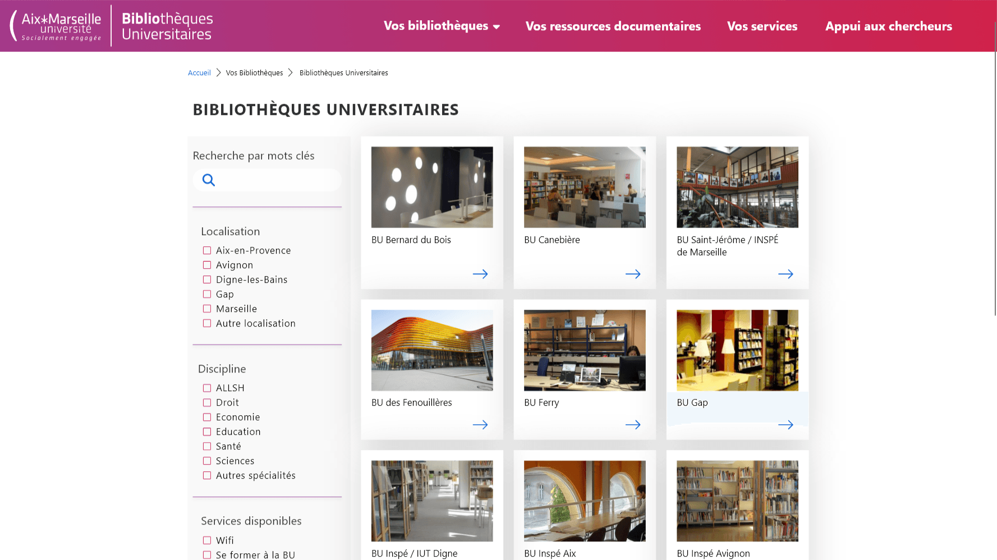Expand the Vos bibliothèques dropdown menu
The image size is (997, 560).
[442, 26]
